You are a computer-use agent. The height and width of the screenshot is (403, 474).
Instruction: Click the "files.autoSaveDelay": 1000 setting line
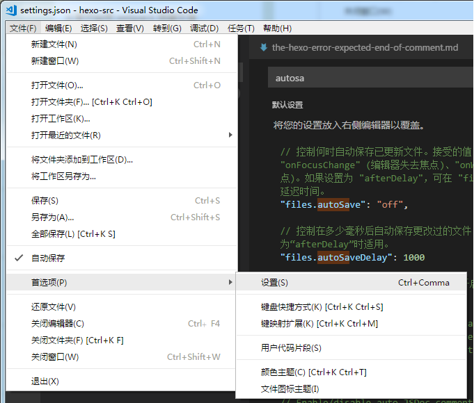click(352, 258)
